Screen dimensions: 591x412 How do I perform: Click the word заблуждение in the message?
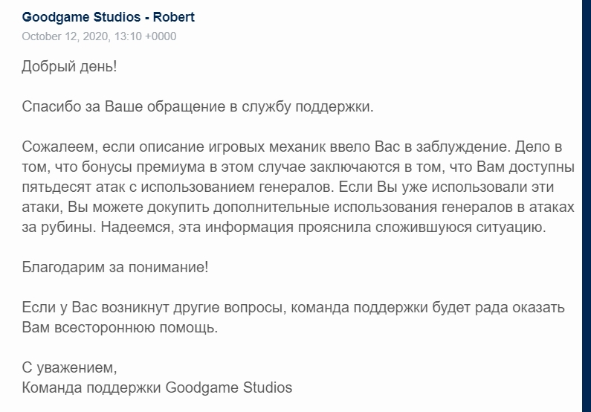pos(463,147)
